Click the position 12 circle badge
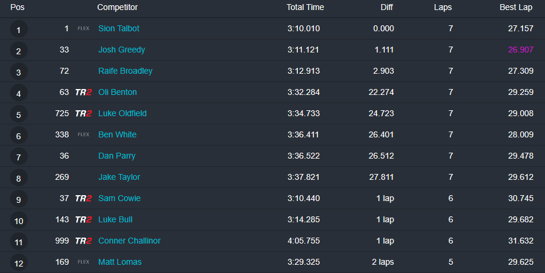Image resolution: width=545 pixels, height=273 pixels. (x=19, y=263)
